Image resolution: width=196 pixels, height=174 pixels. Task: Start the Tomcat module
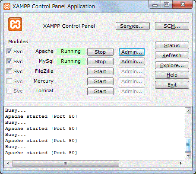tap(100, 91)
